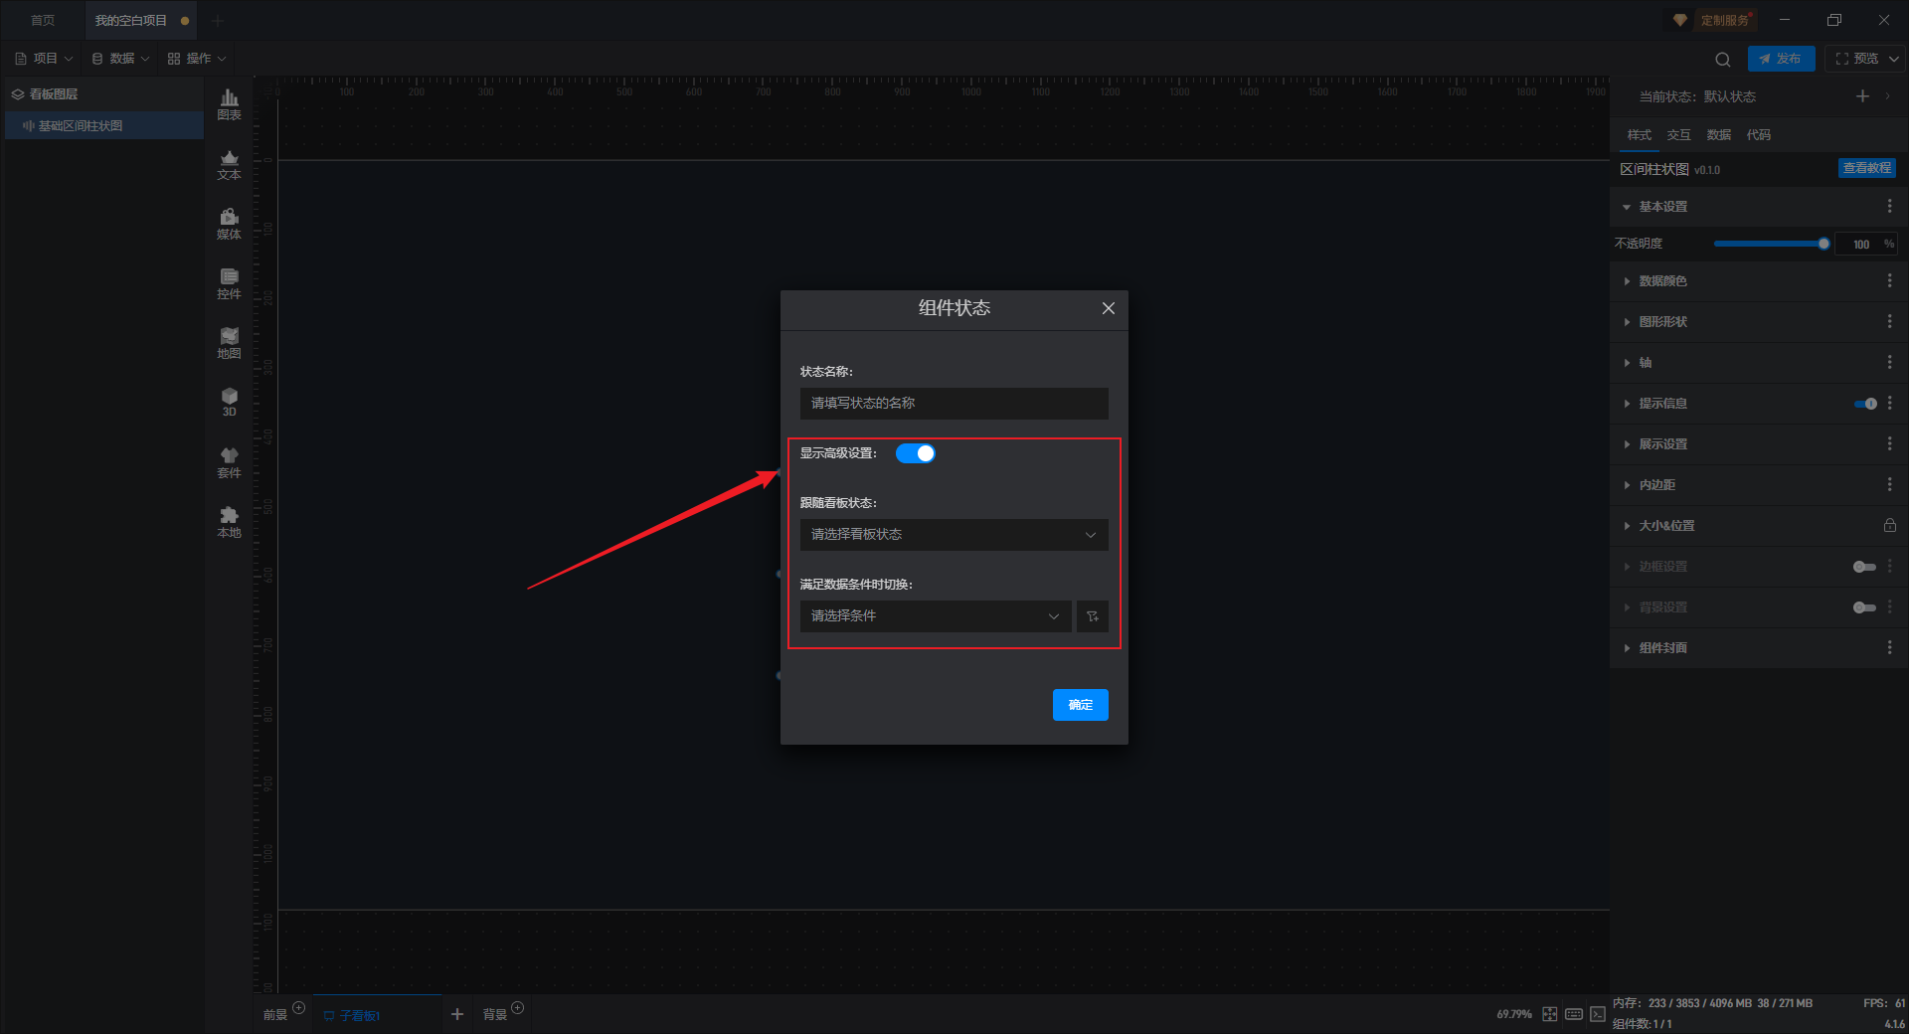The image size is (1909, 1034).
Task: Open more options for 展示设置 section
Action: [x=1889, y=444]
